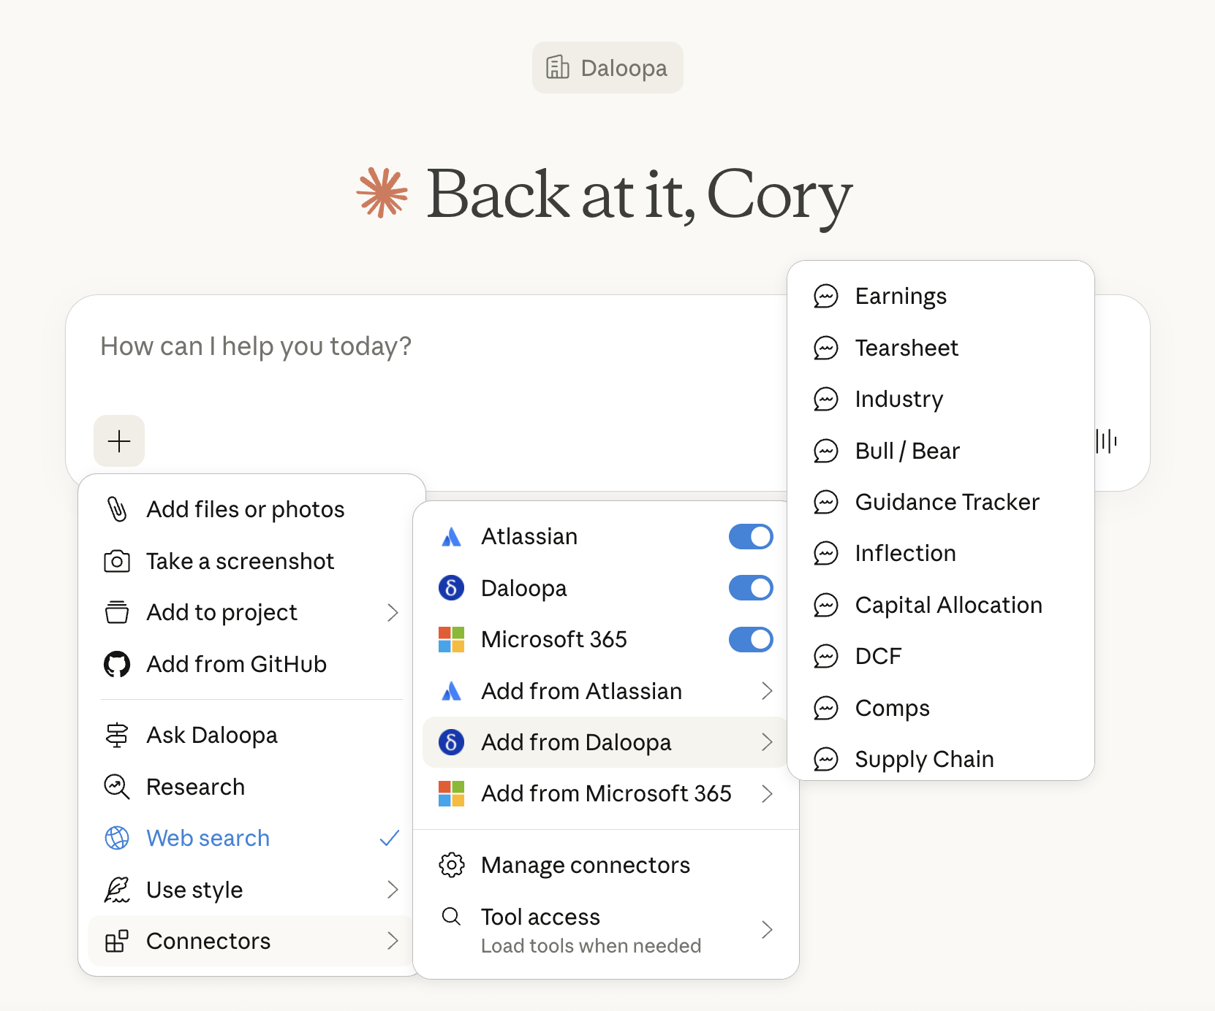1215x1011 pixels.
Task: Click the GitHub octocat icon
Action: [x=117, y=664]
